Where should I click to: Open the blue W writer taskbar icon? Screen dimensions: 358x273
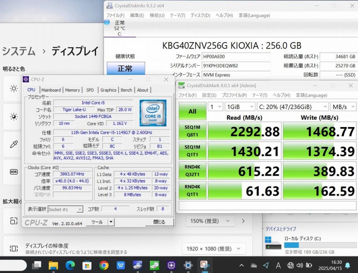tap(121, 265)
